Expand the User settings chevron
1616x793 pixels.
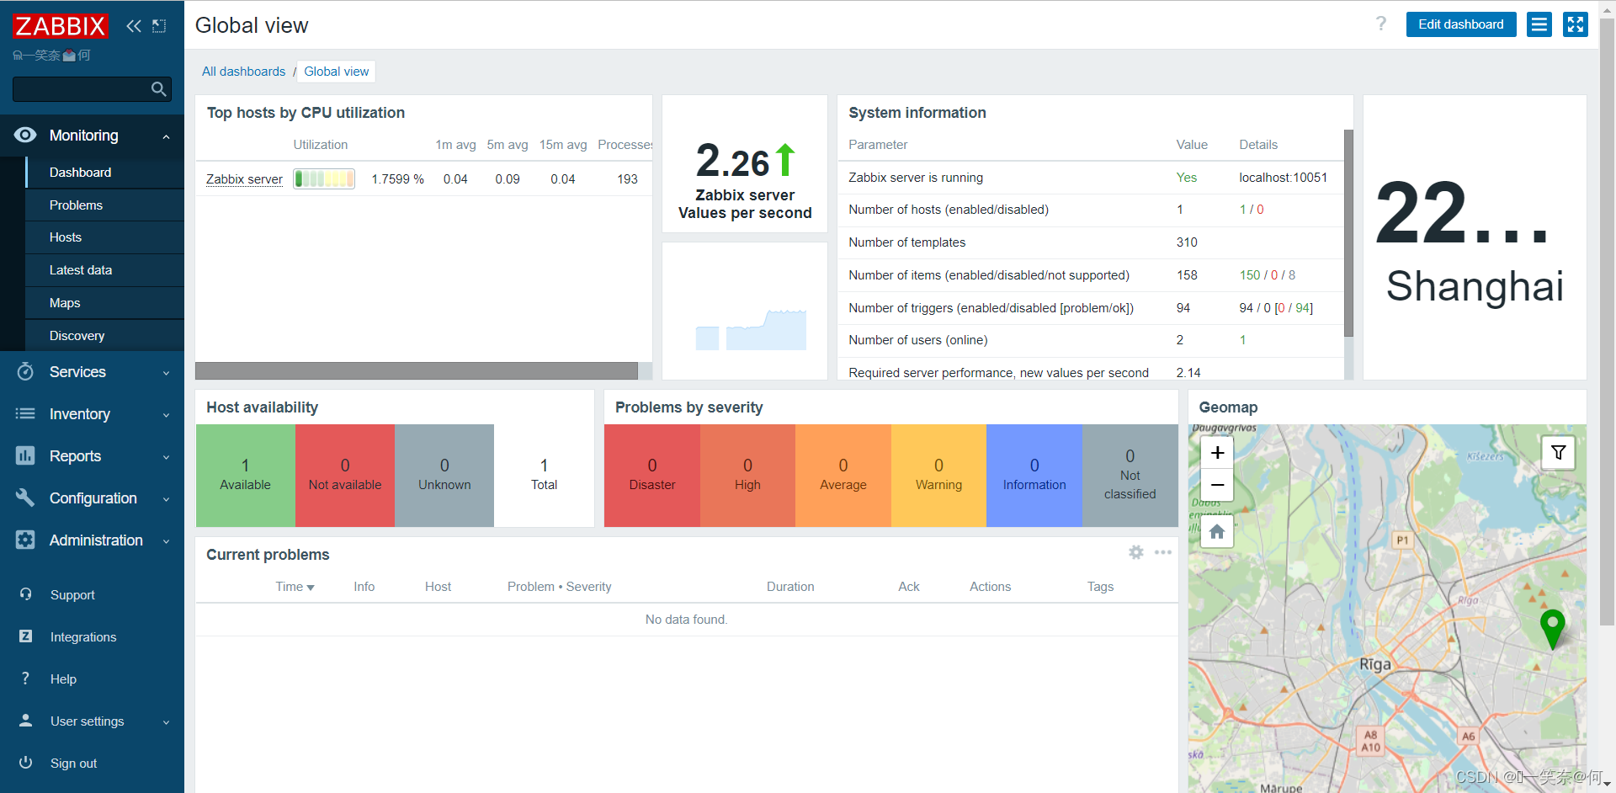[166, 722]
